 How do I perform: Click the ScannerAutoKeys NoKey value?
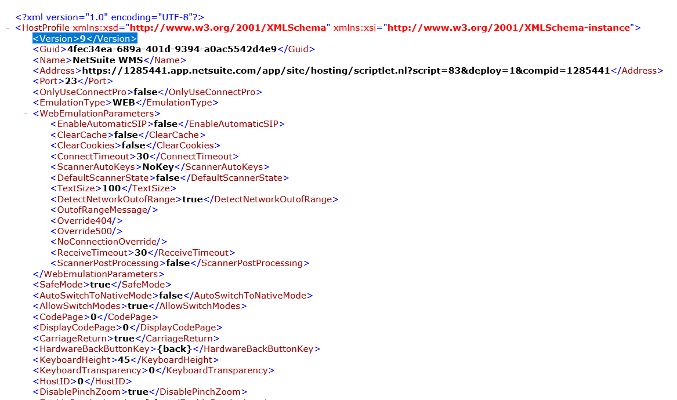pyautogui.click(x=158, y=167)
